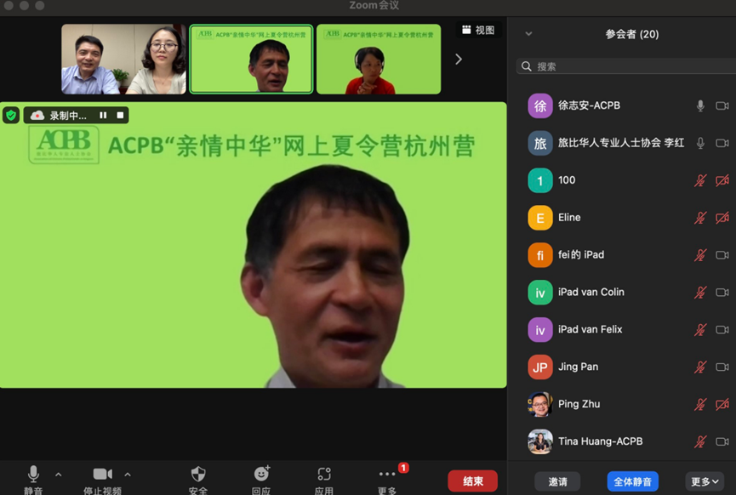Focus the participant search field
Screen dimensions: 736x495
[x=626, y=66]
